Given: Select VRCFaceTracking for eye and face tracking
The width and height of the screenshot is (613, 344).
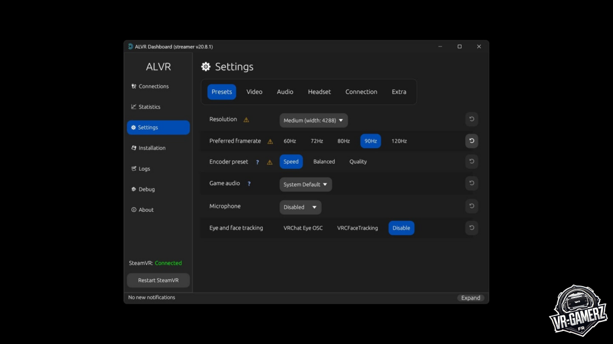Looking at the screenshot, I should [357, 228].
